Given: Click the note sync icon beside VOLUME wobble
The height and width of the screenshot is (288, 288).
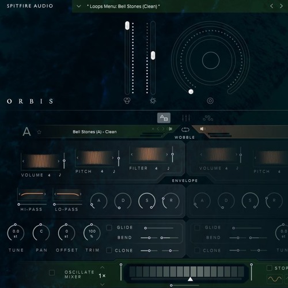Looking at the screenshot, I should pos(60,175).
